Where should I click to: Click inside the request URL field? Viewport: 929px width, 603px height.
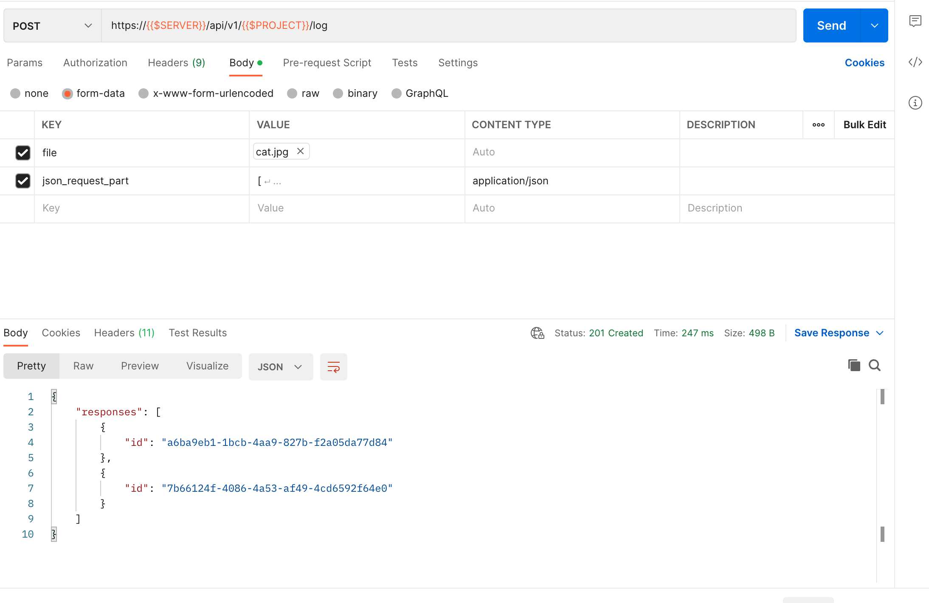tap(425, 25)
